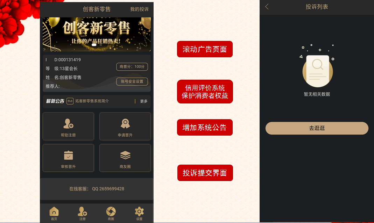Expand announcements with 更多 link

pos(144,101)
